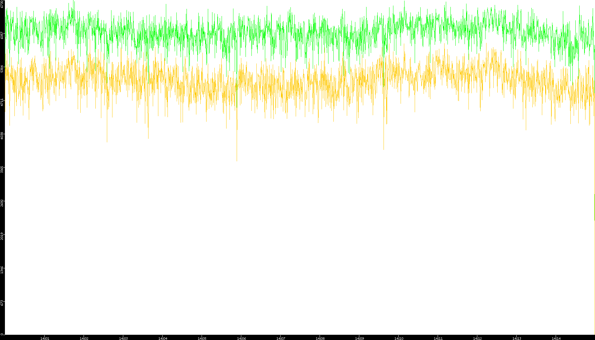Select the 6057 value axis label
This screenshot has height=340, width=595.
[2, 35]
